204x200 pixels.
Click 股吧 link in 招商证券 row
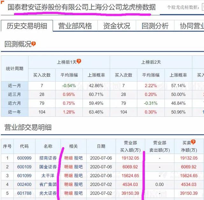click(x=78, y=158)
